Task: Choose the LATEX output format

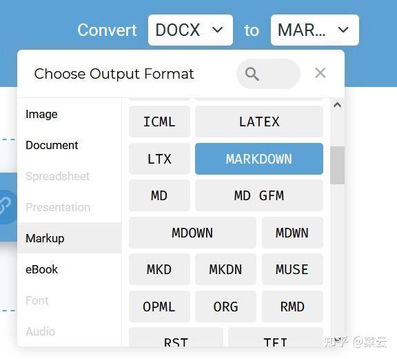Action: pos(259,122)
